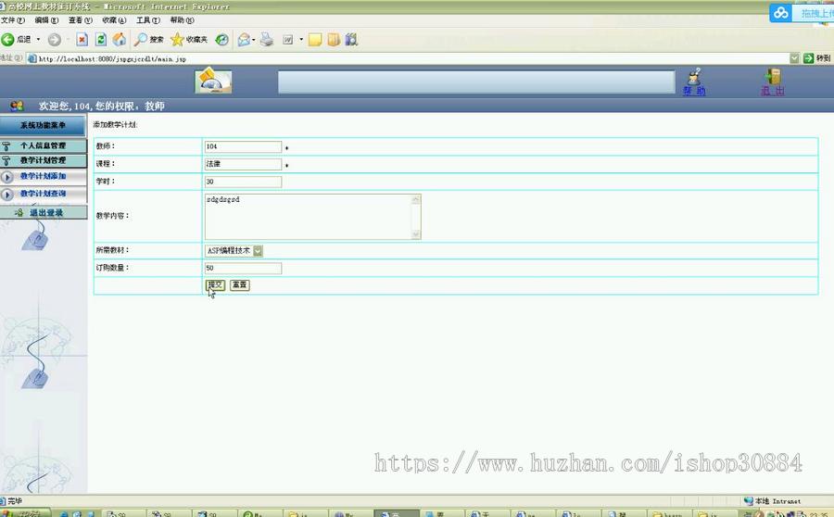
Task: Click the cloud upload icon at top right
Action: 781,12
